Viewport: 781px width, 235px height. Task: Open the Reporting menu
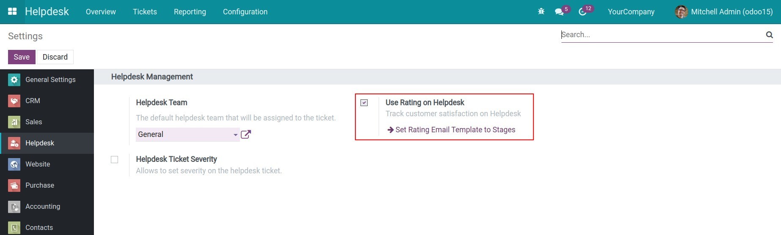190,12
